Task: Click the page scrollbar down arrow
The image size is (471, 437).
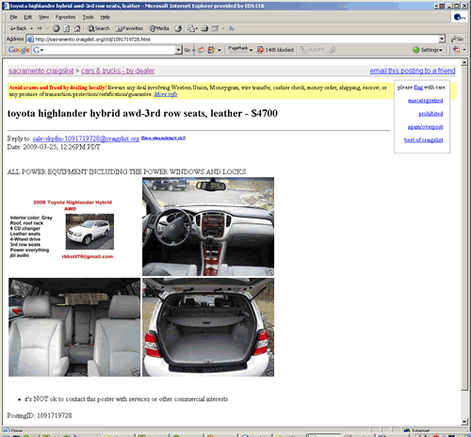Action: tap(464, 422)
